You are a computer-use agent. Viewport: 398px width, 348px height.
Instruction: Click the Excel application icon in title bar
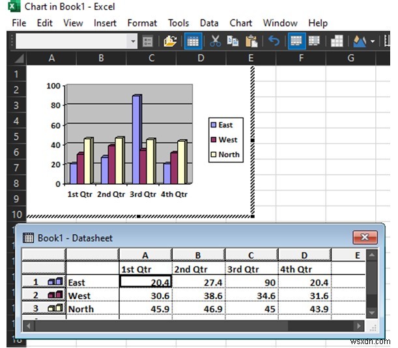coord(14,7)
